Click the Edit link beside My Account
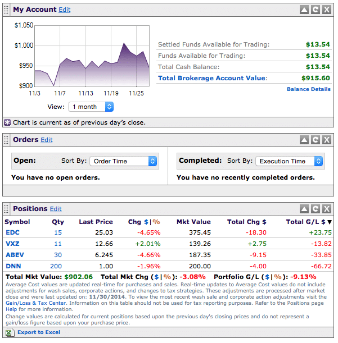This screenshot has height=343, width=338. 65,10
